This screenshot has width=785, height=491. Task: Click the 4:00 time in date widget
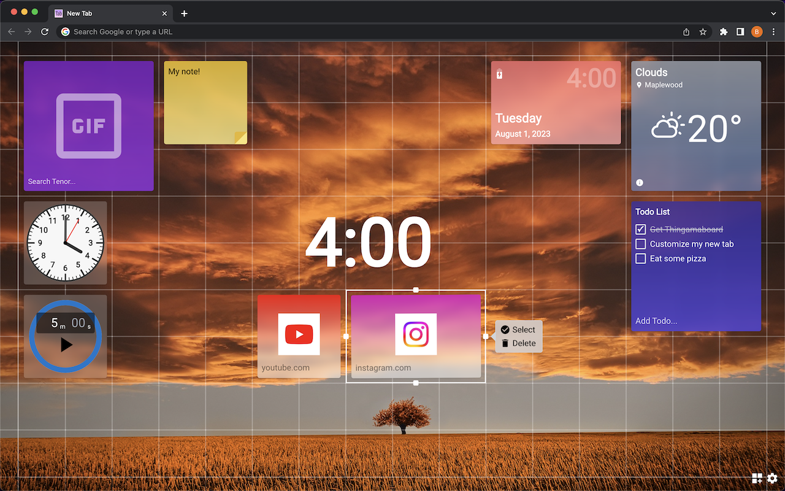(591, 78)
